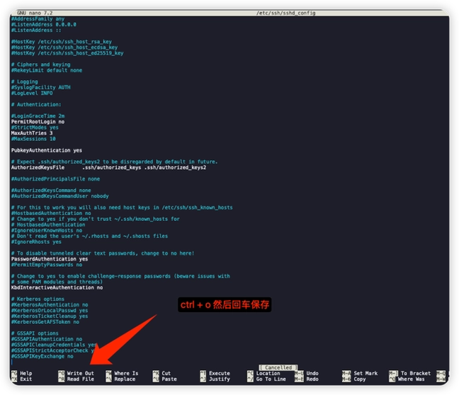Click the AuthorizedKeysFile line
This screenshot has height=395, width=459.
tap(108, 167)
